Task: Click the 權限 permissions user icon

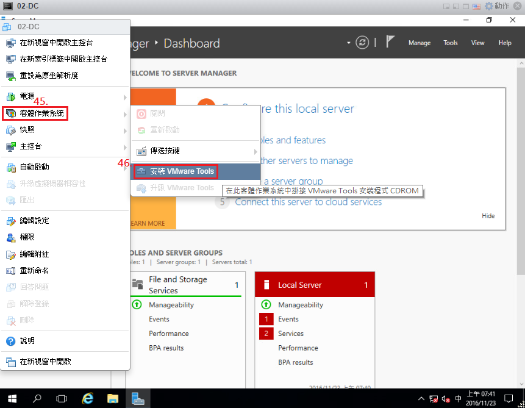Action: tap(11, 237)
